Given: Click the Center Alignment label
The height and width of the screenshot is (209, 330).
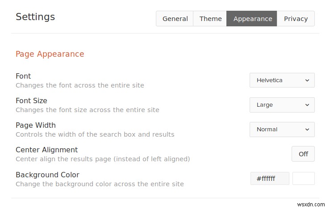Looking at the screenshot, I should (x=46, y=150).
